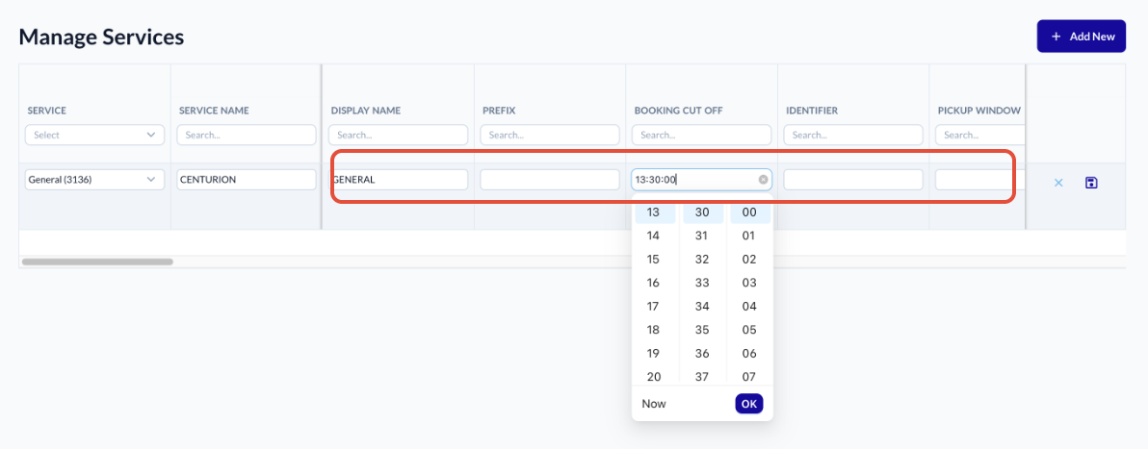Confirm time with OK button
The width and height of the screenshot is (1148, 449).
(749, 404)
